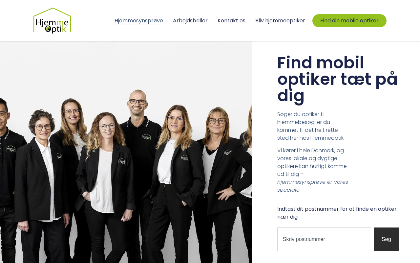Screen dimensions: 420x263
Task: Click the paragraph starting Søger du optiker
Action: (311, 126)
